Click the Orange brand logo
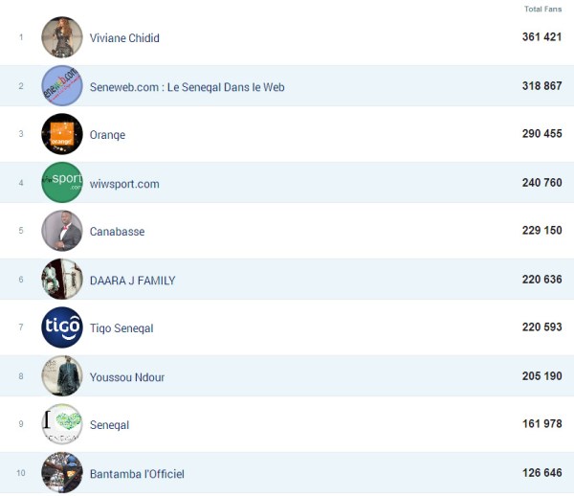The image size is (574, 496). tap(62, 134)
